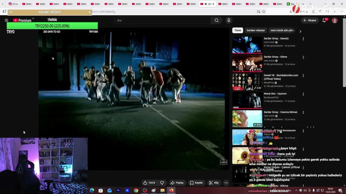Open picture-in-picture icon in address bar
This screenshot has width=346, height=194.
coord(258,12)
